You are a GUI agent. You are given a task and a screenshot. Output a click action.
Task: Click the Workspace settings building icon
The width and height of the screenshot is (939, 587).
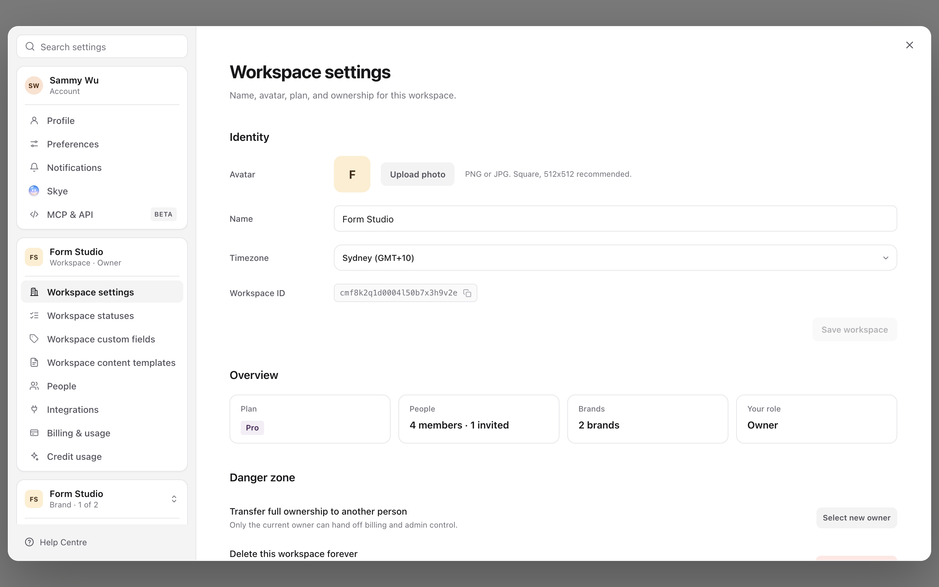click(34, 292)
